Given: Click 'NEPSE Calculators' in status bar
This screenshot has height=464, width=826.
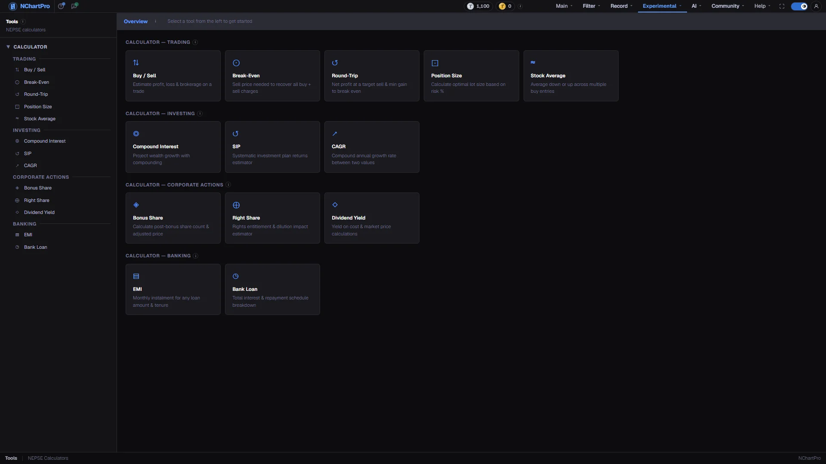Looking at the screenshot, I should [48, 458].
